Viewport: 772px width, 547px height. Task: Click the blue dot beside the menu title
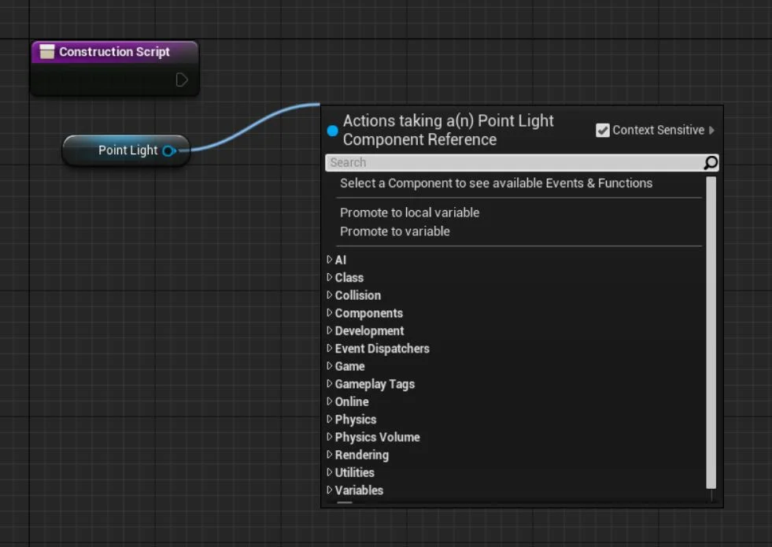pyautogui.click(x=332, y=130)
